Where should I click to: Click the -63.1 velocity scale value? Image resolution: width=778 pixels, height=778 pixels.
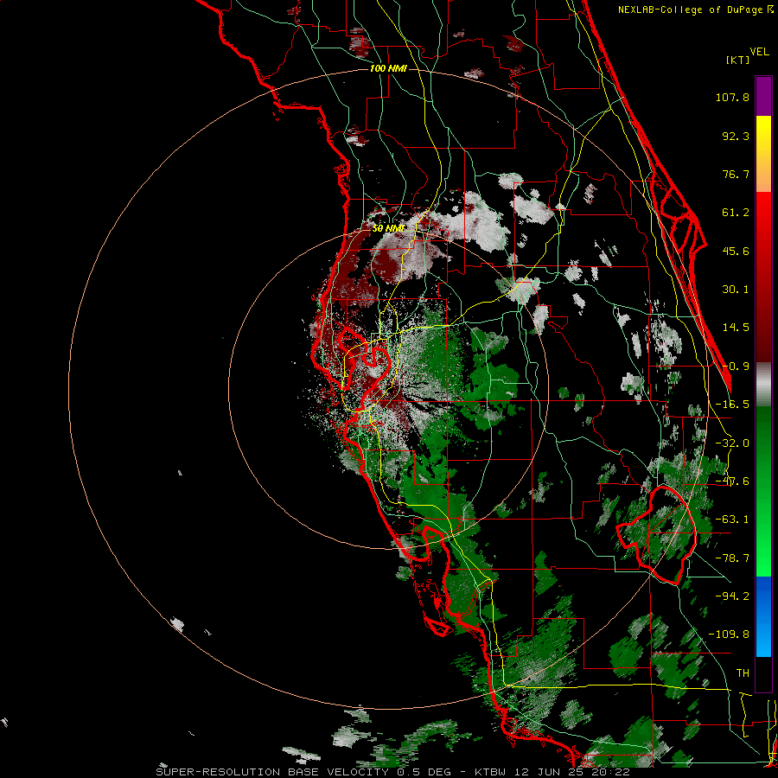point(732,520)
